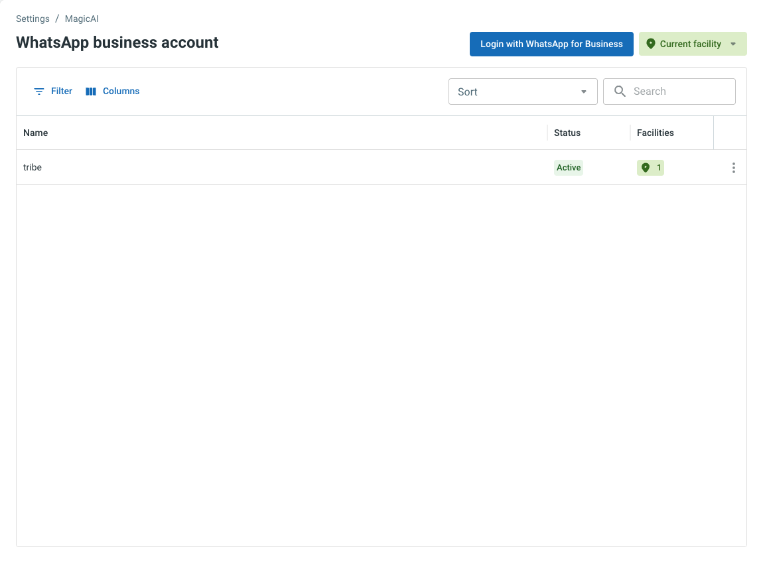This screenshot has width=763, height=563.
Task: Select the tribe account name
Action: coord(33,167)
